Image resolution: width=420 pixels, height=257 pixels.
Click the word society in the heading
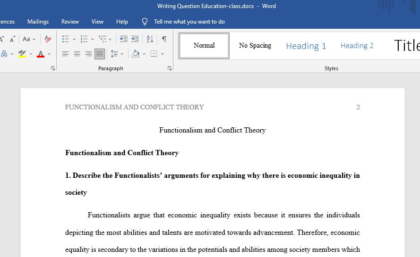(76, 192)
